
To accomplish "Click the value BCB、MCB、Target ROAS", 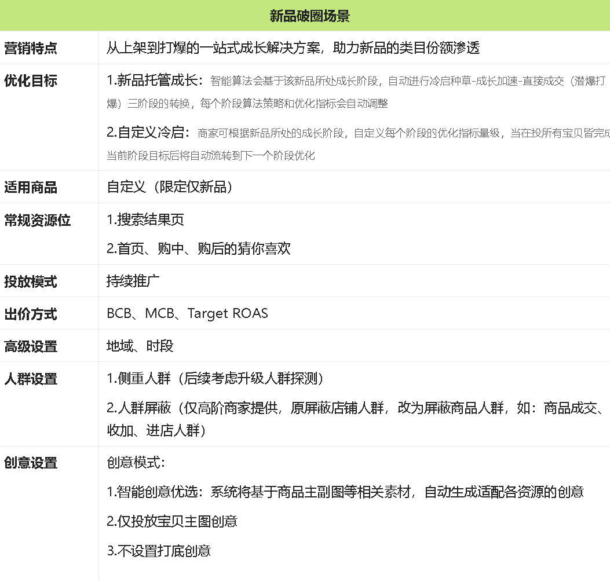I will click(188, 313).
